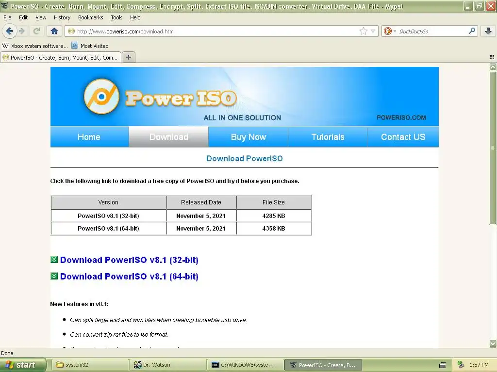The image size is (497, 372).
Task: Open the URL history dropdown arrow
Action: coord(373,31)
